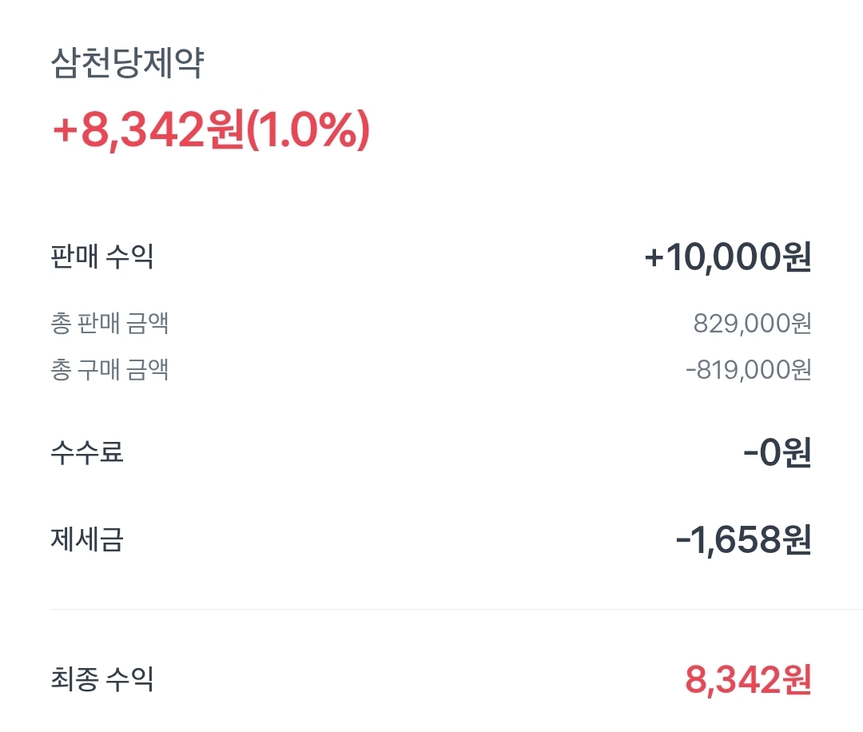Tap the 수수료 fee label
Viewport: 863px width, 732px height.
87,452
